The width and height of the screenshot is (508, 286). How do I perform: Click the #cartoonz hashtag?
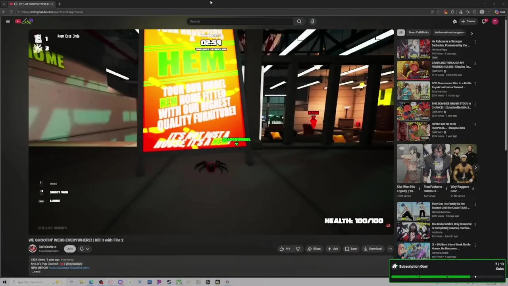67,260
